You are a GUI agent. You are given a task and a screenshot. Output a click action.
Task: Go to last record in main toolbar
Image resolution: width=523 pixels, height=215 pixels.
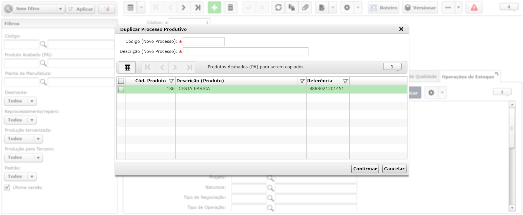click(198, 8)
